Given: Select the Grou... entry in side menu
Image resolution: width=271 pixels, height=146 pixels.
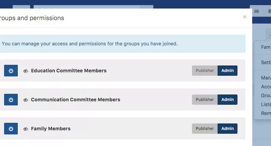Looking at the screenshot, I should click(x=266, y=96).
